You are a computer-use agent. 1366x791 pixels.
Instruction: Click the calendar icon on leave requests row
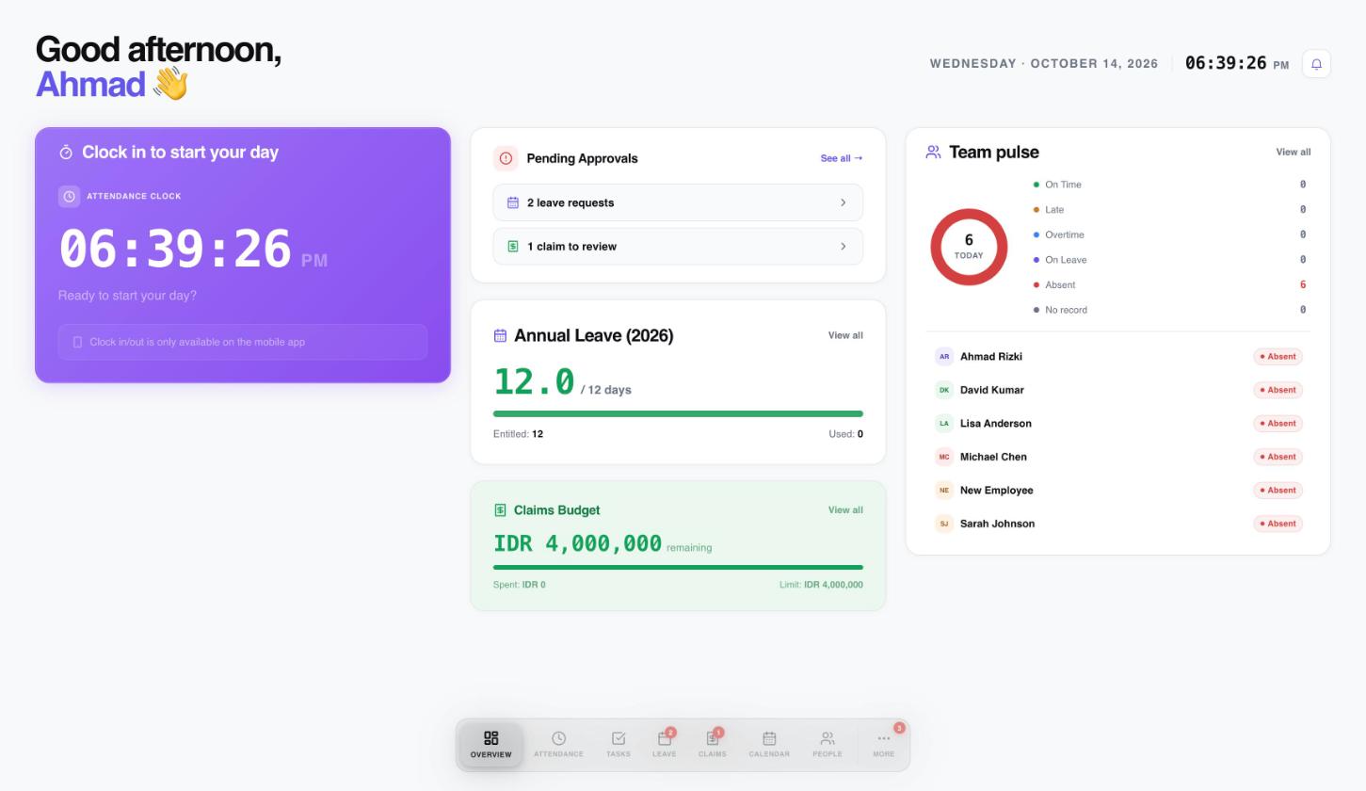click(x=513, y=202)
